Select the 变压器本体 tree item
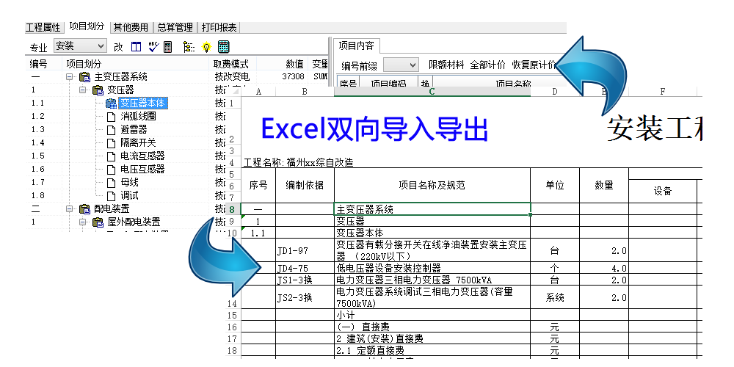Image resolution: width=734 pixels, height=367 pixels. pos(142,103)
